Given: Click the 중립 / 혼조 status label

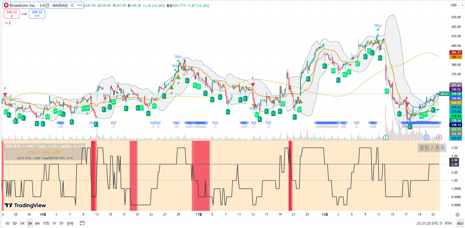Looking at the screenshot, I should (x=432, y=148).
